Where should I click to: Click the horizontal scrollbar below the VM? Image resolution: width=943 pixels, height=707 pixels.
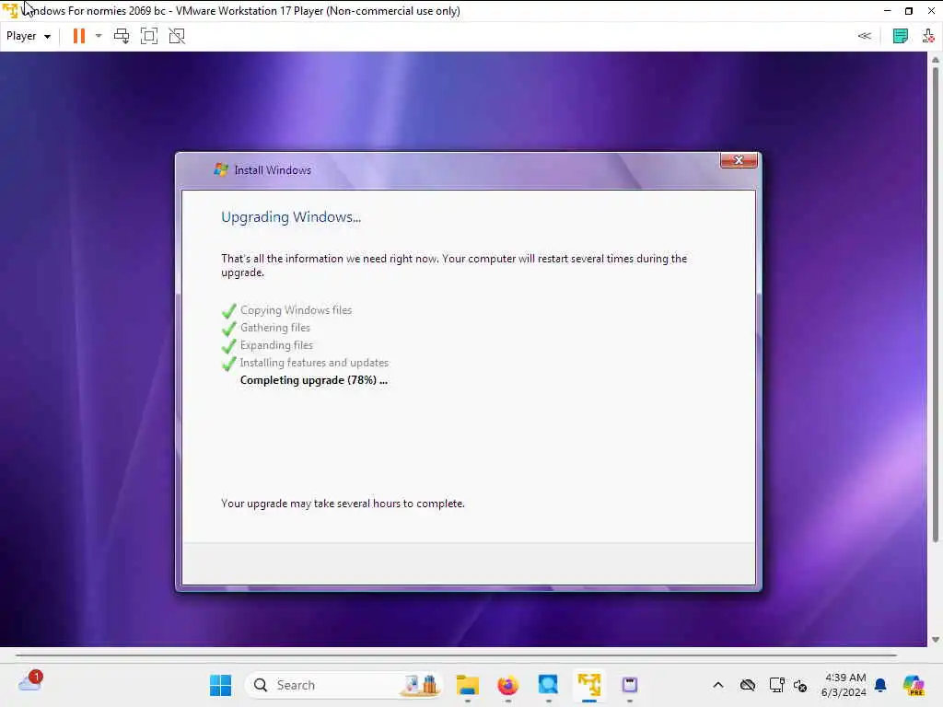coord(457,655)
